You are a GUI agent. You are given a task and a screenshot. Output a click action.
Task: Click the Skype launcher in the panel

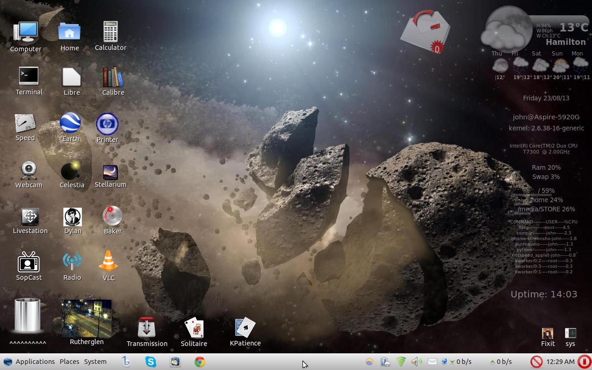click(x=151, y=362)
